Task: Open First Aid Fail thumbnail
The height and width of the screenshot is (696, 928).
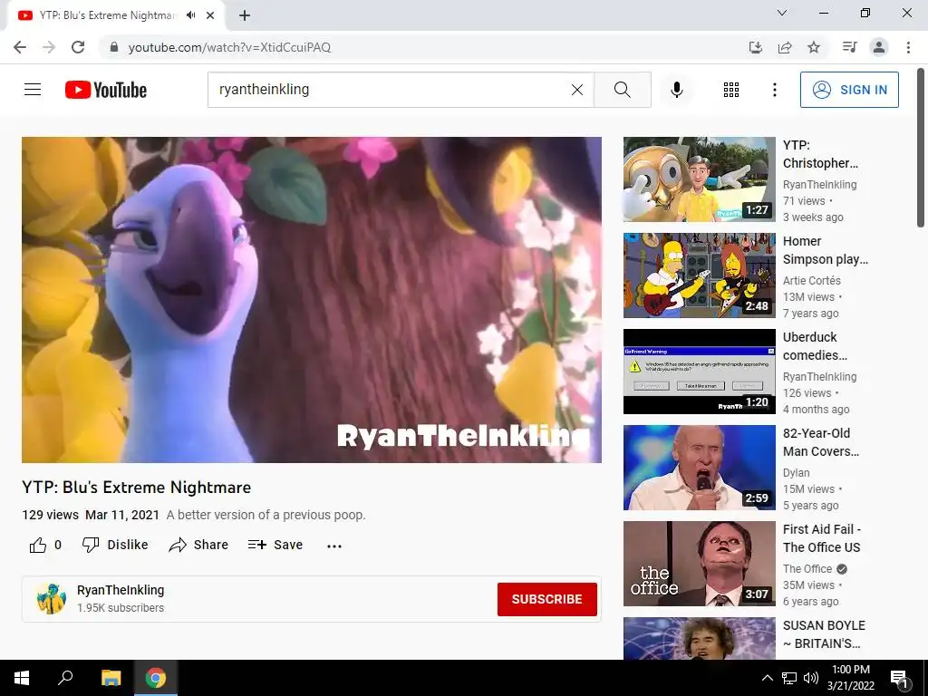Action: [x=699, y=564]
